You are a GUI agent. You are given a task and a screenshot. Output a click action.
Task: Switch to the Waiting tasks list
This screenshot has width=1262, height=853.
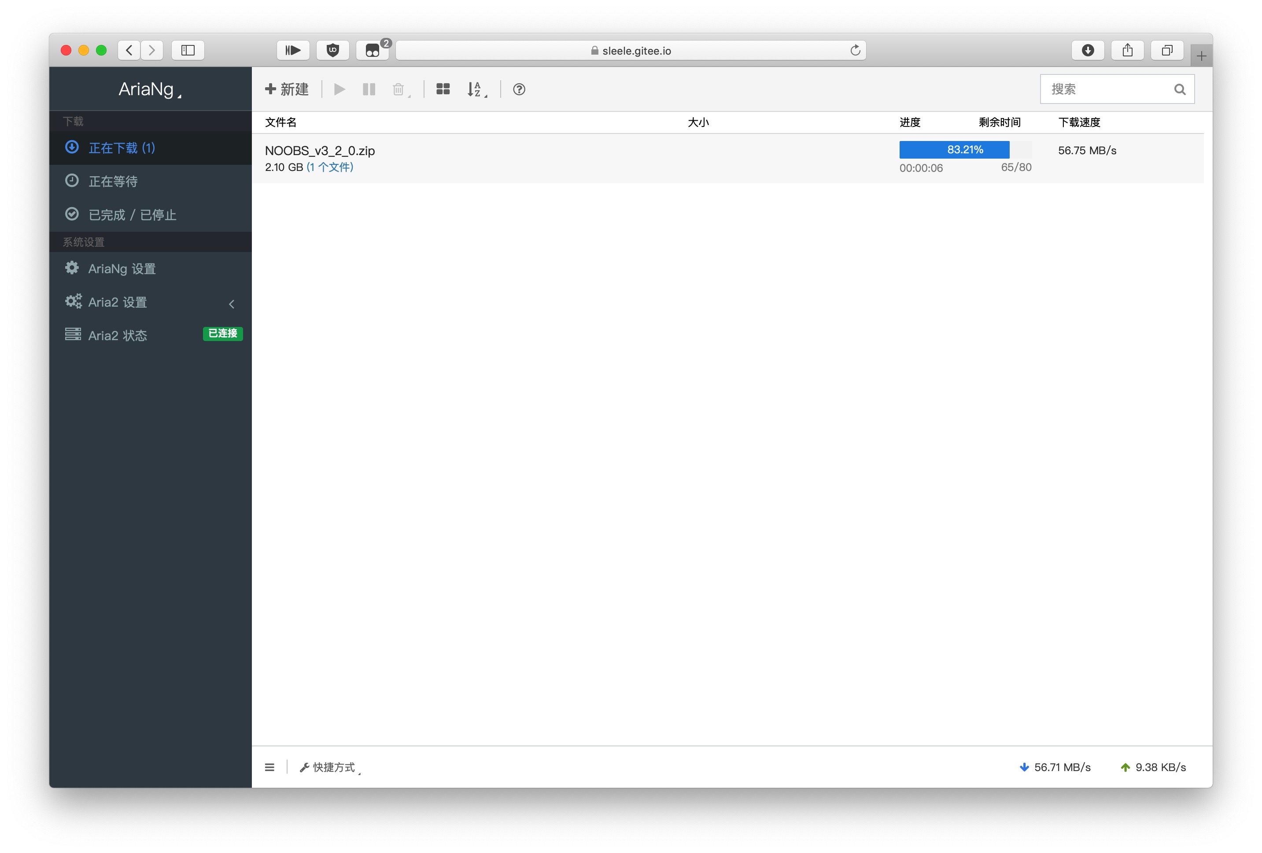113,182
